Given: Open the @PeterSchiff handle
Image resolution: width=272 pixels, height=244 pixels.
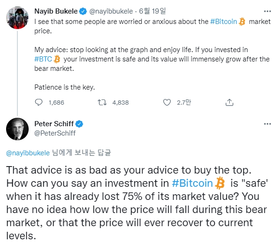Looking at the screenshot, I should 55,133.
